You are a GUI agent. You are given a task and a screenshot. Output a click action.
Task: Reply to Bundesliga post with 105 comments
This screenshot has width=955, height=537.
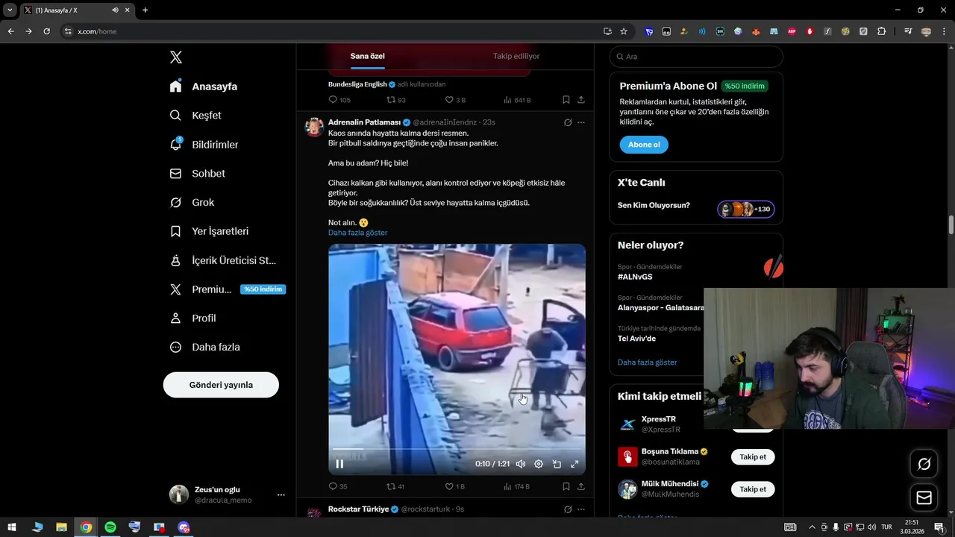pyautogui.click(x=339, y=100)
